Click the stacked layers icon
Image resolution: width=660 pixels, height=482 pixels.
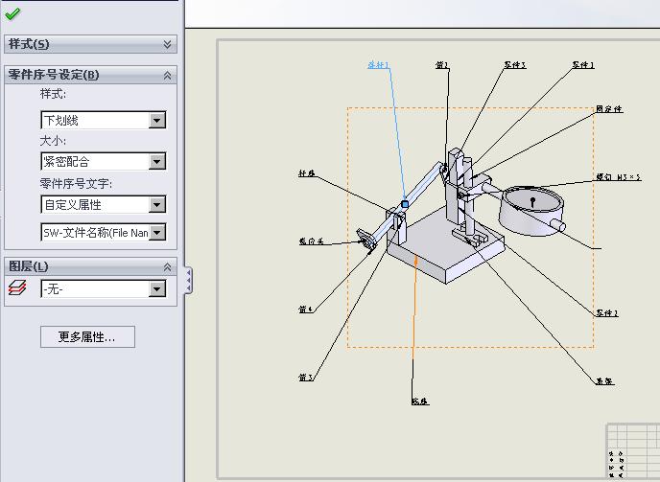(x=17, y=288)
